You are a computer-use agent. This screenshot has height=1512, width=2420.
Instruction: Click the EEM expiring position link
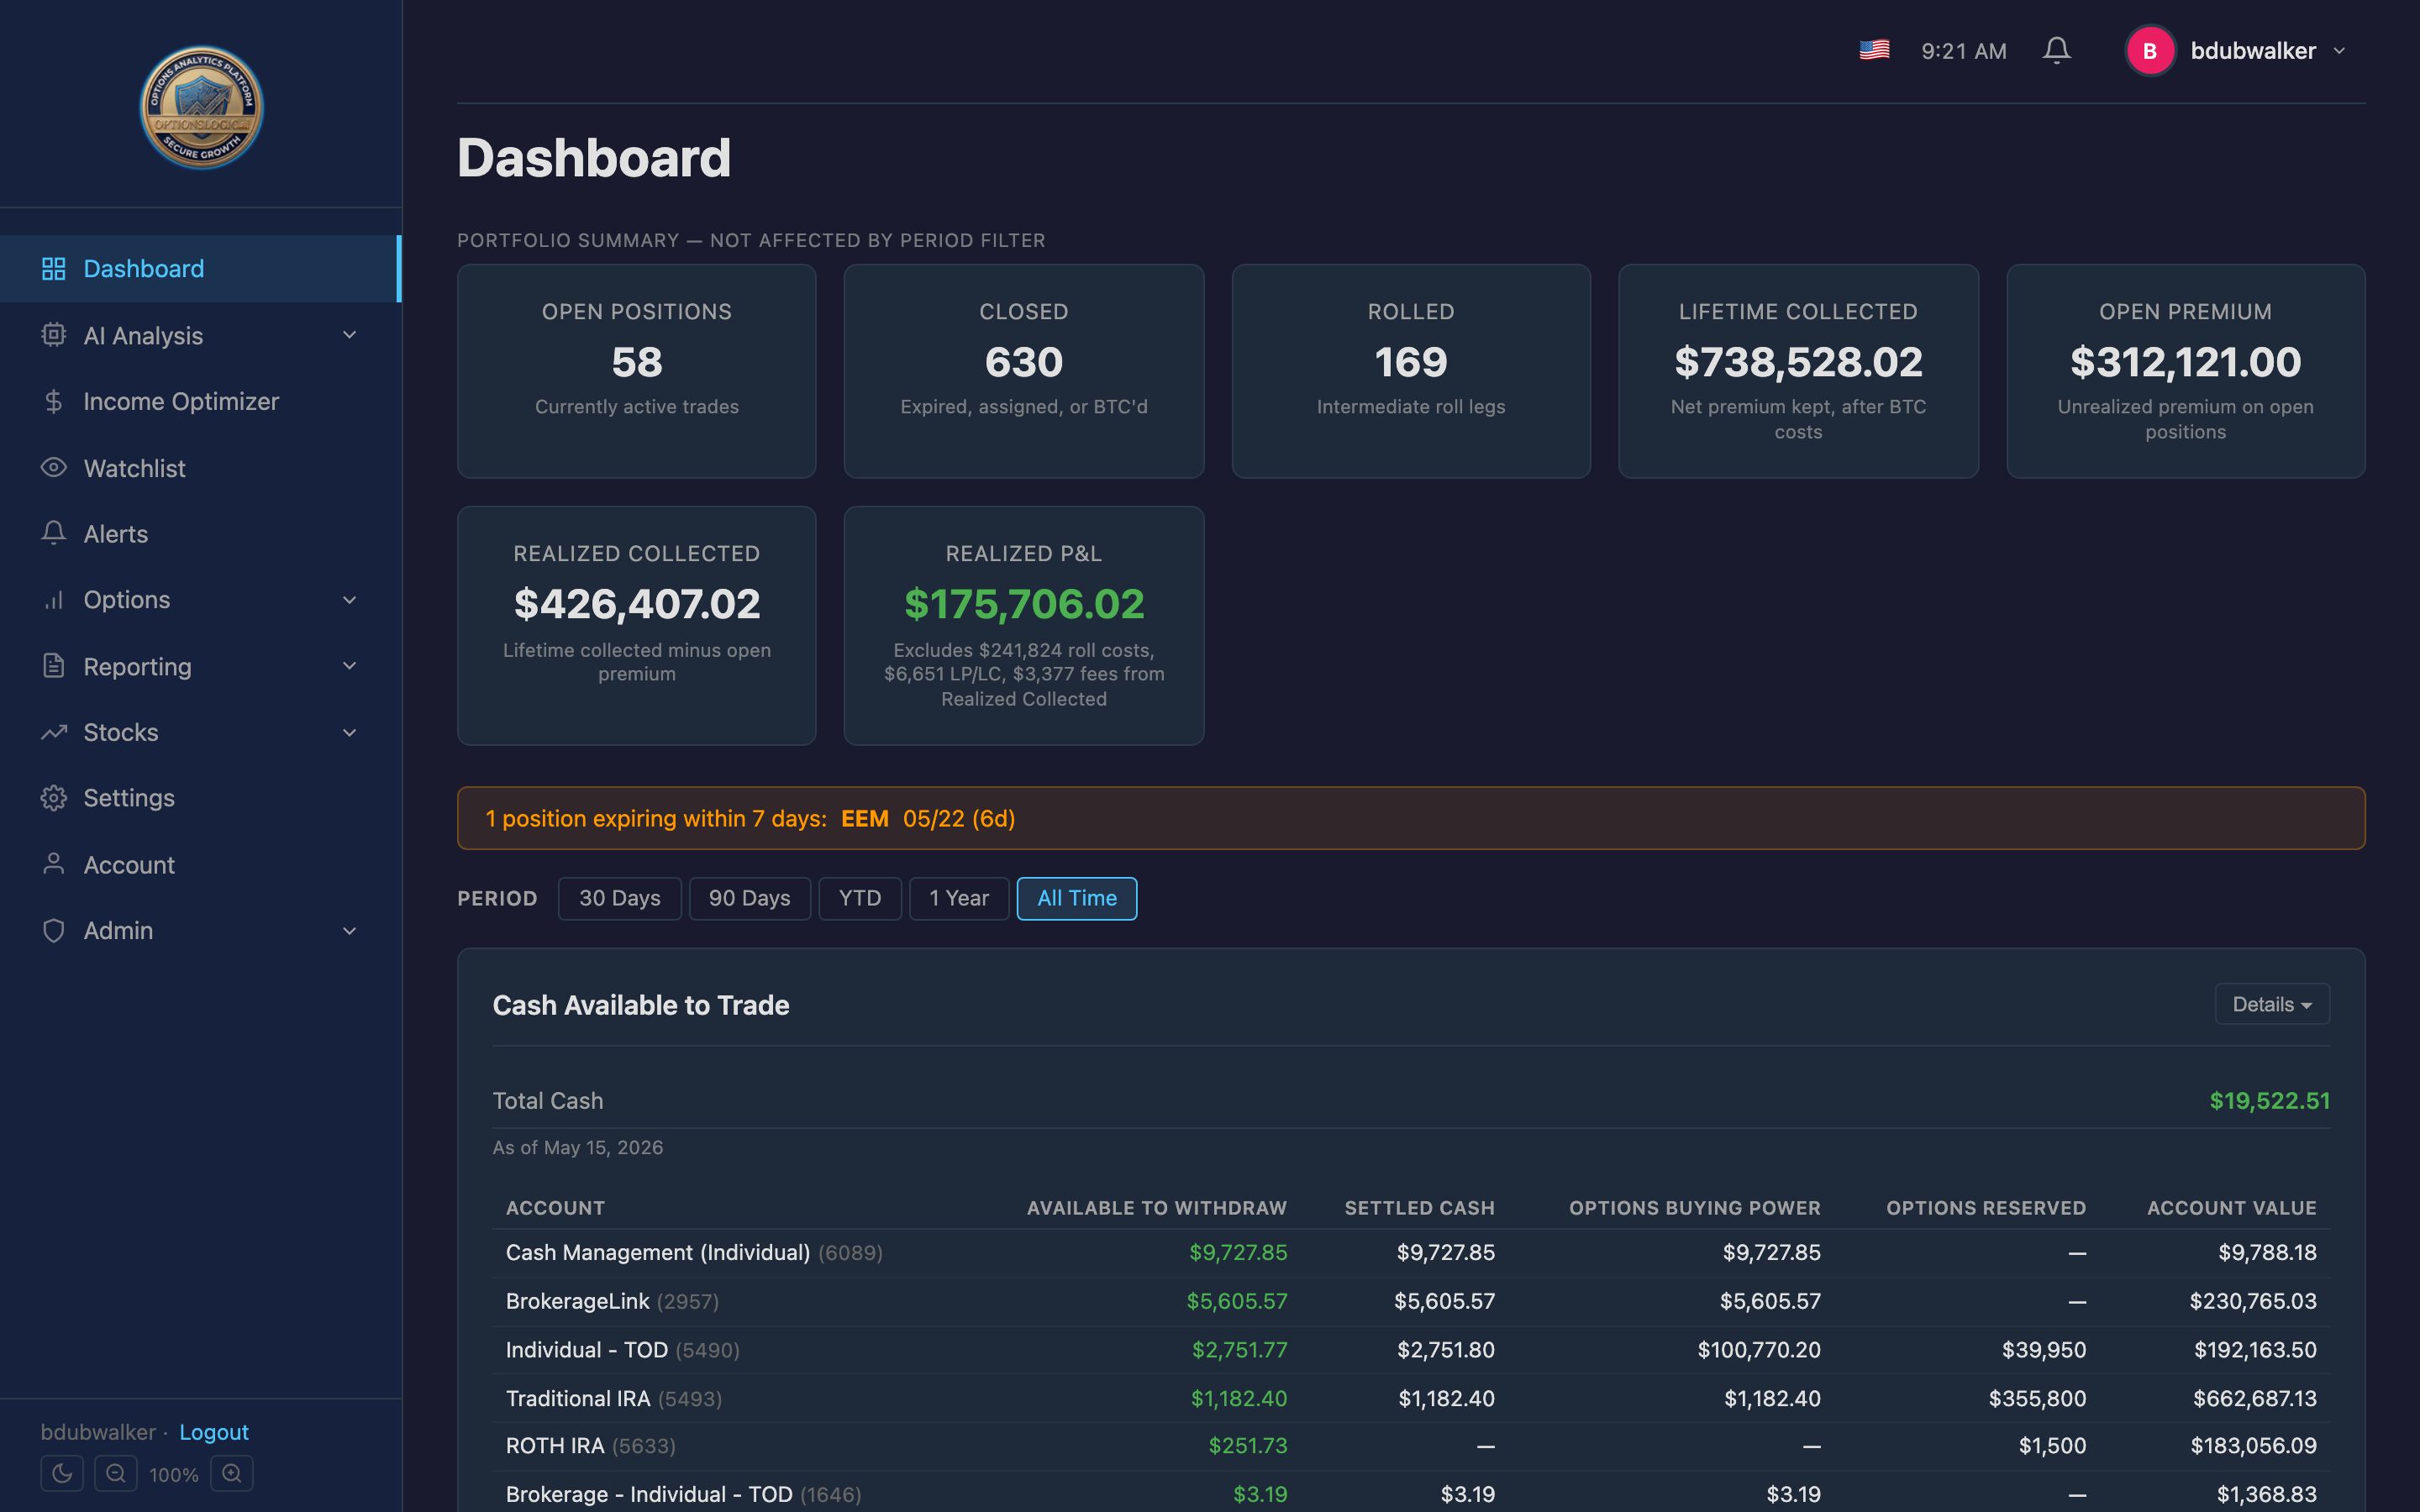865,818
